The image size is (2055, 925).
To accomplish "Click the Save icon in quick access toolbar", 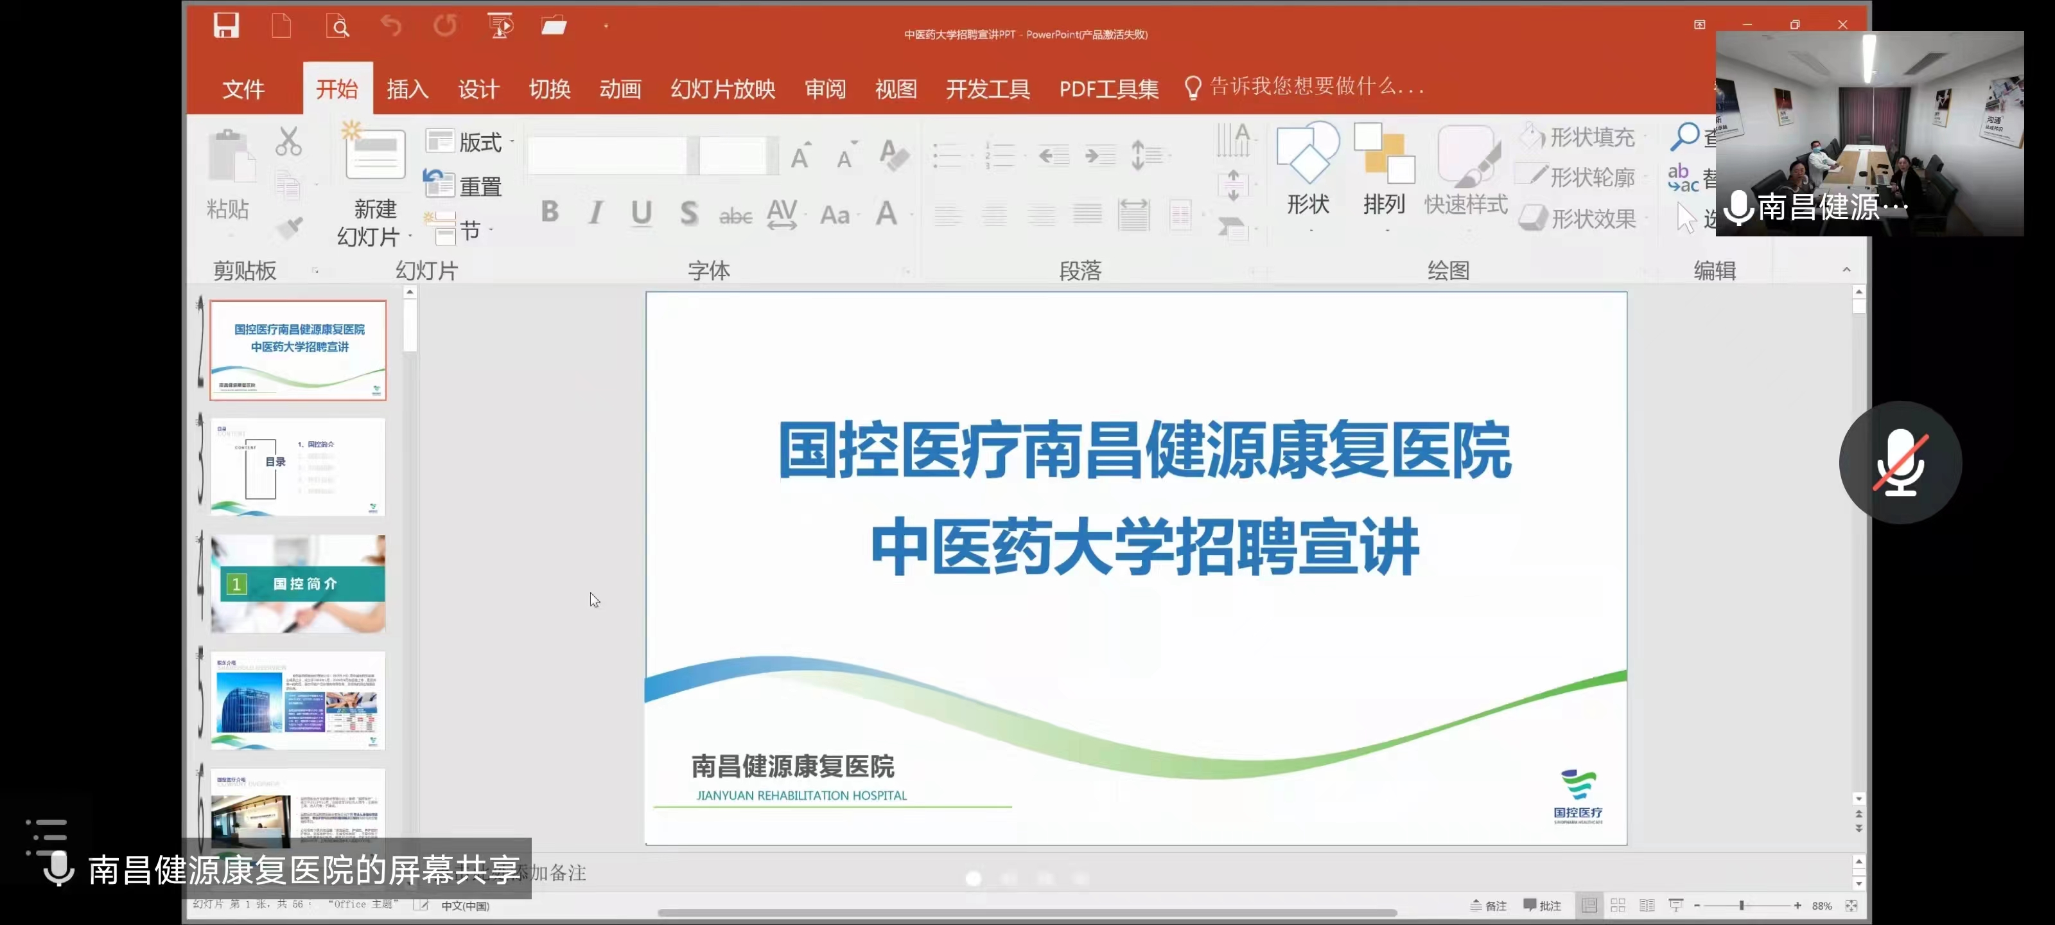I will (227, 26).
